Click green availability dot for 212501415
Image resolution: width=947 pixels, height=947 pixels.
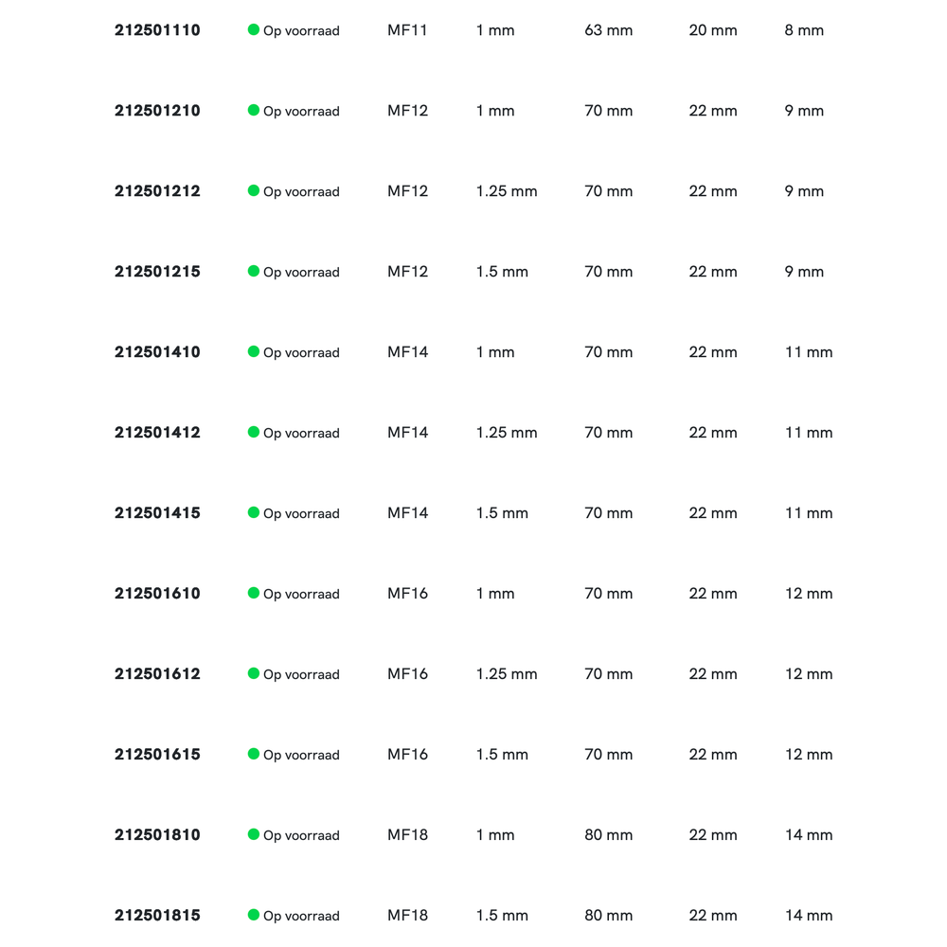(254, 512)
